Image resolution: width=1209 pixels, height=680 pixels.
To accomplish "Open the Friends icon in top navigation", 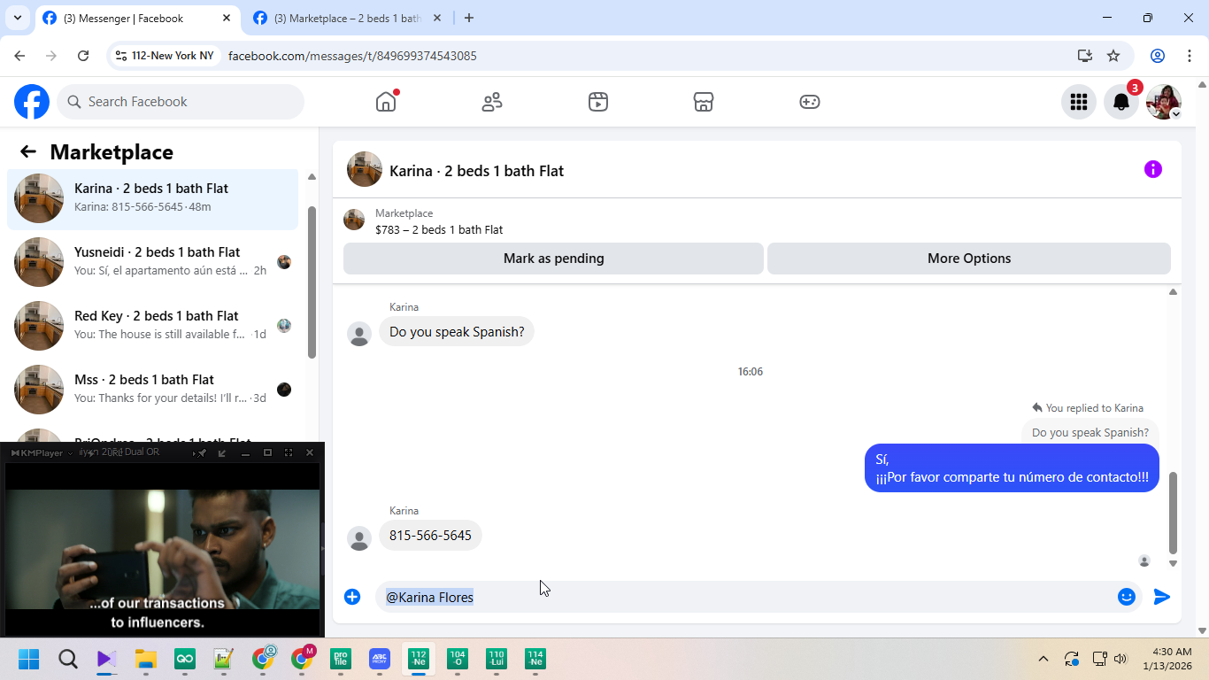I will pyautogui.click(x=492, y=102).
